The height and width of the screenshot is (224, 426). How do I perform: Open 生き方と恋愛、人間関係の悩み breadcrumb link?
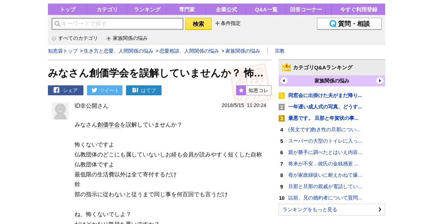coord(119,51)
